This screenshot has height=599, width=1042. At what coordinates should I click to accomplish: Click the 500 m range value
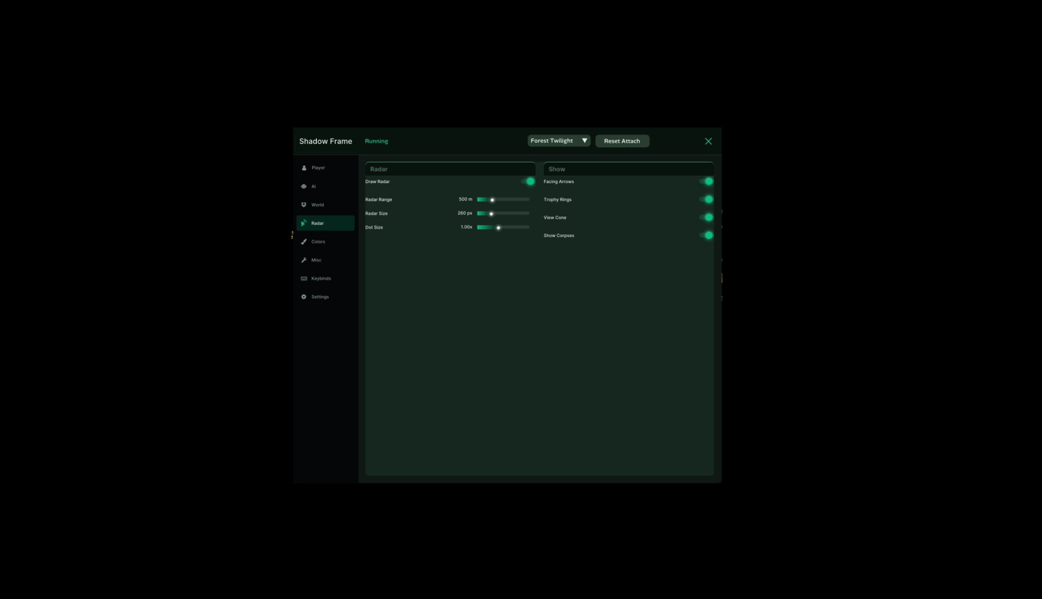click(466, 199)
